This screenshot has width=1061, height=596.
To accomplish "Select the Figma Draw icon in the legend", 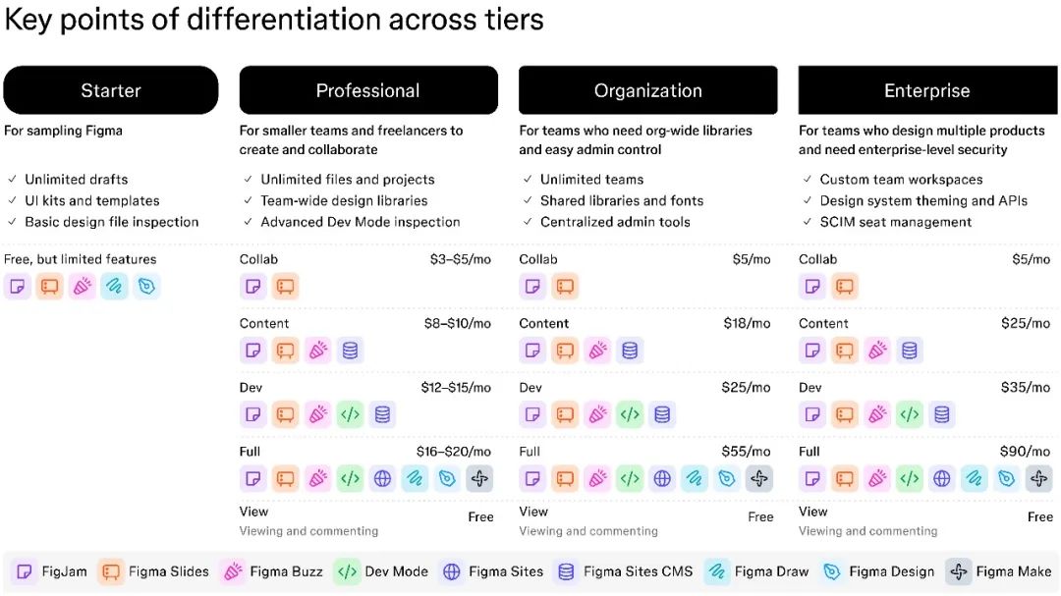I will (x=717, y=571).
